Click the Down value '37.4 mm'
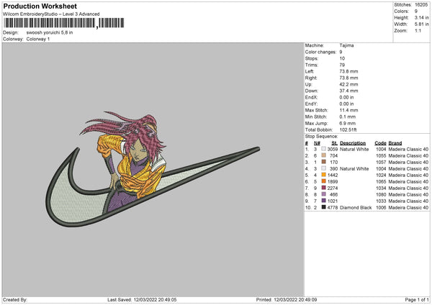Image resolution: width=432 pixels, height=305 pixels. (348, 91)
